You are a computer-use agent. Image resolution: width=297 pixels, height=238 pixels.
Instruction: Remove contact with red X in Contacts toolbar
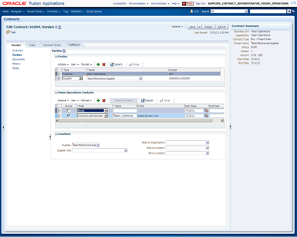(104, 100)
